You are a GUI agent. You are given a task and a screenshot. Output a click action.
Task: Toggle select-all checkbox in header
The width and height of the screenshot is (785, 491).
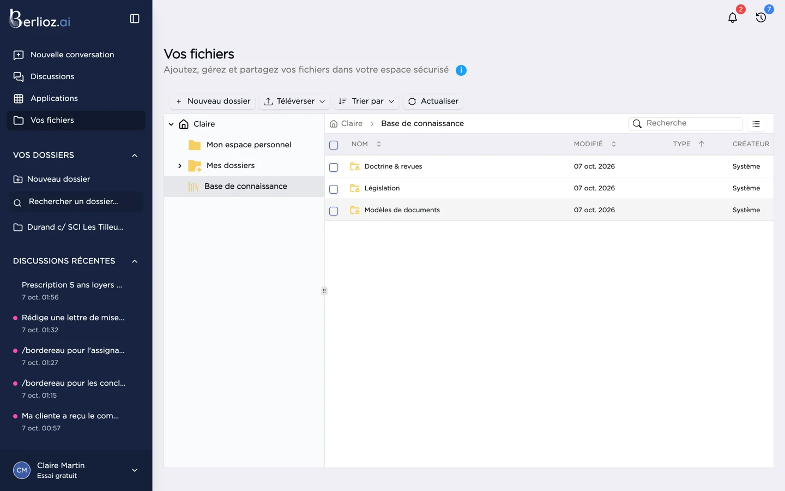click(x=334, y=145)
